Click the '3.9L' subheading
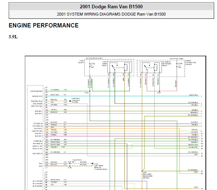Viewport: 217px width, 190px height. [13, 37]
